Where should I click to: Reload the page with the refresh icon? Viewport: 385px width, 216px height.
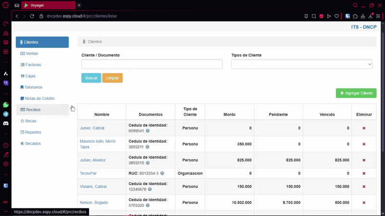(32, 16)
